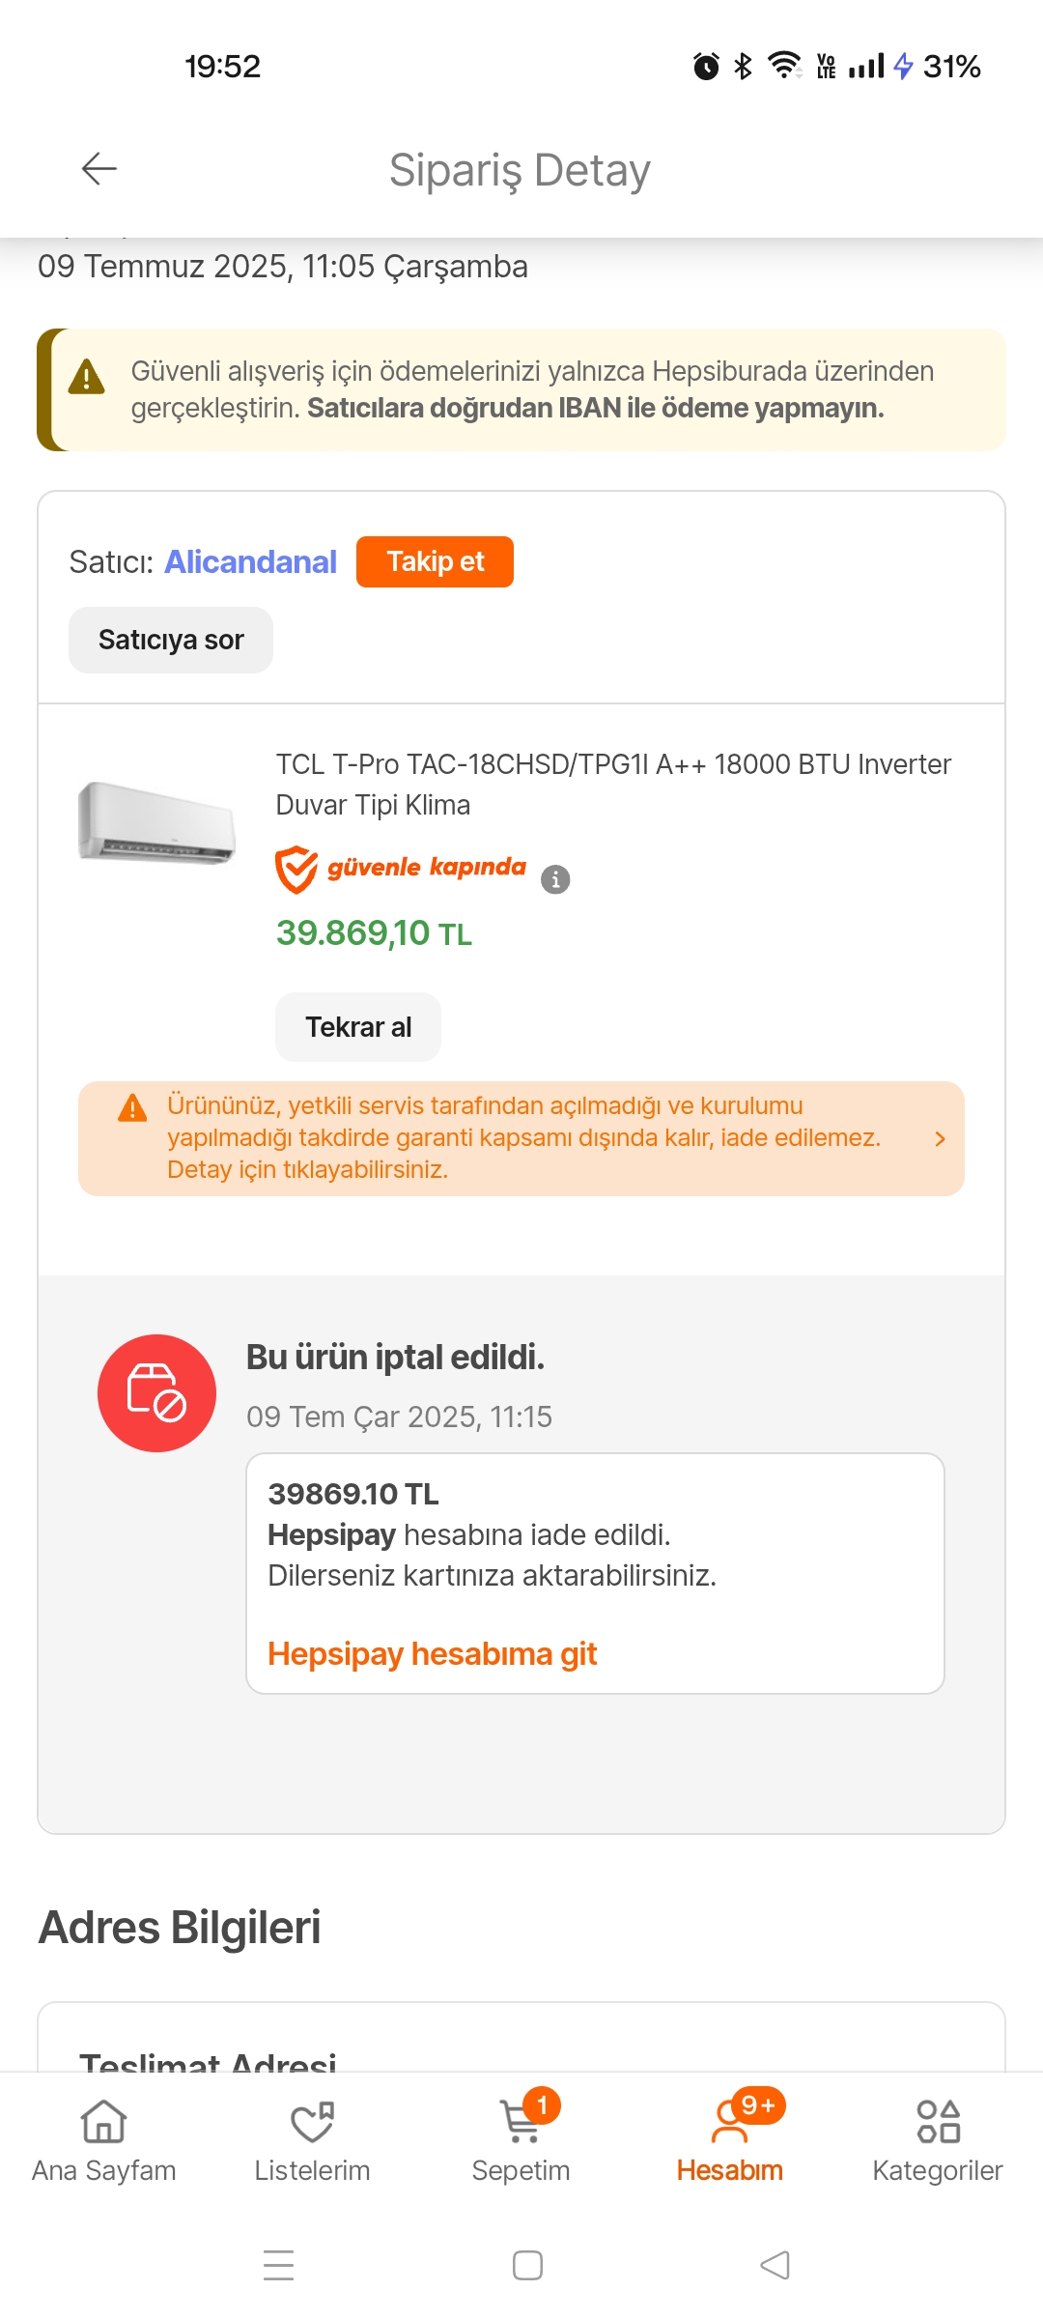
Task: Open Hepsipay hesabıma git link
Action: coord(433,1653)
